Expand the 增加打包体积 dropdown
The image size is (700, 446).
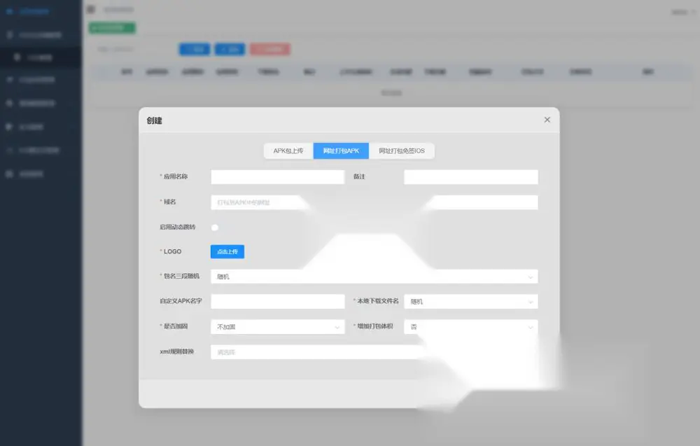tap(471, 327)
